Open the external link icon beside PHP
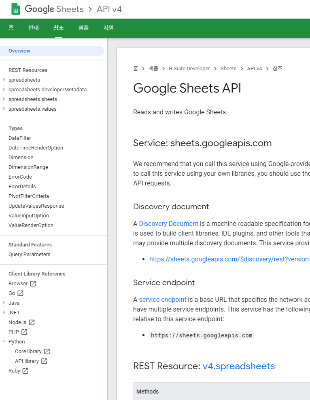The image size is (310, 400). click(24, 332)
